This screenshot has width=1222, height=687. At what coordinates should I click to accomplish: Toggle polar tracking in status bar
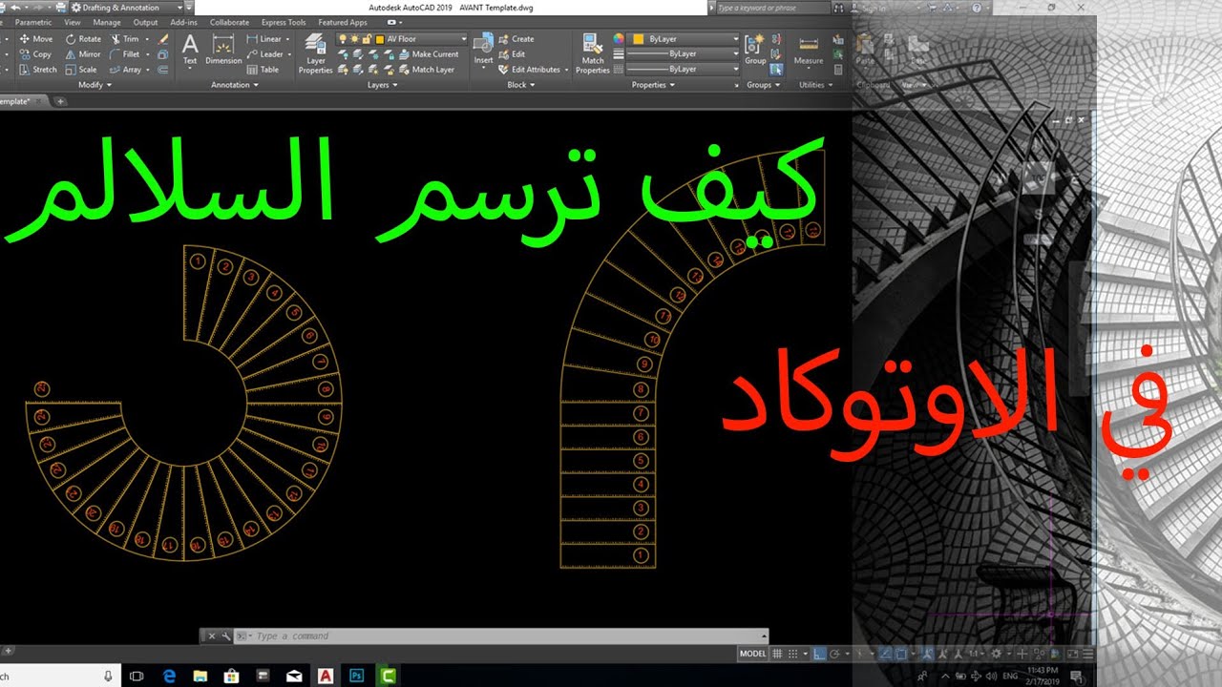(835, 654)
